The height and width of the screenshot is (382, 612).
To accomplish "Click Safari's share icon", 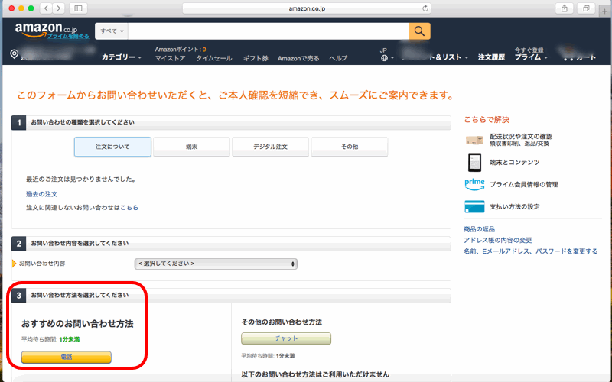I will pos(565,8).
